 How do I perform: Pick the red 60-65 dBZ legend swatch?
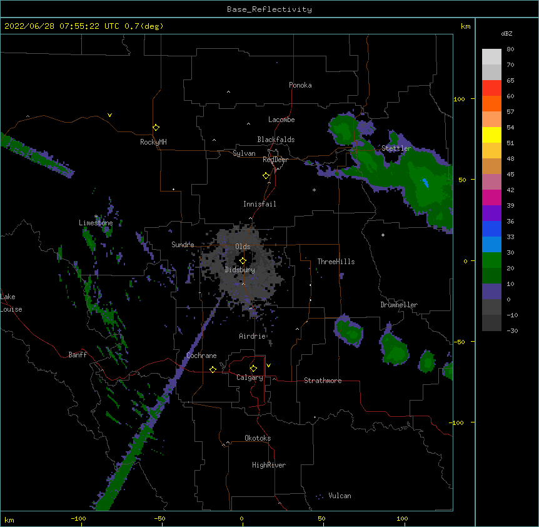tap(491, 88)
